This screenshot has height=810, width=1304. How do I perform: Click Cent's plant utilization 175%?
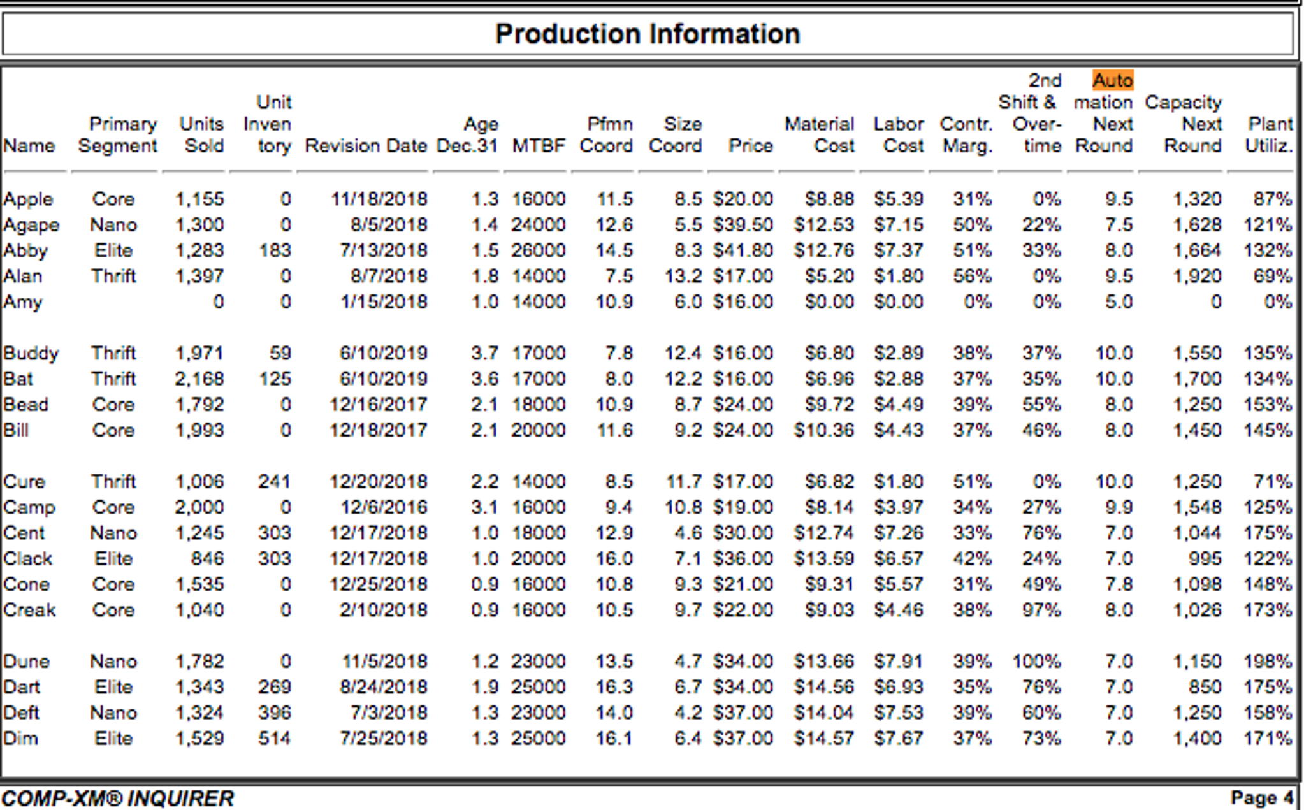pos(1267,533)
